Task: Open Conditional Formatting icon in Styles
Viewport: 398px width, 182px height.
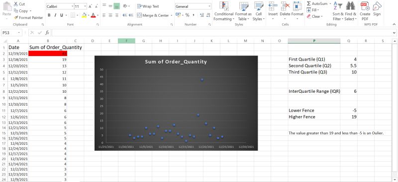Action: coord(223,6)
